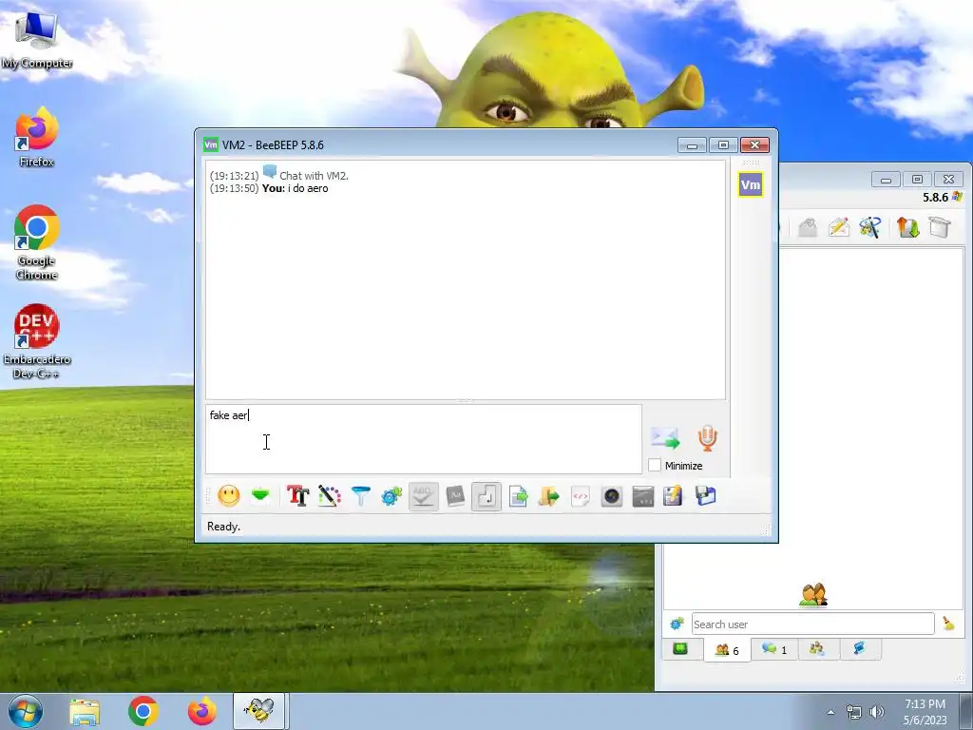The image size is (973, 730).
Task: Click the broom clear-search icon in main window
Action: [948, 624]
